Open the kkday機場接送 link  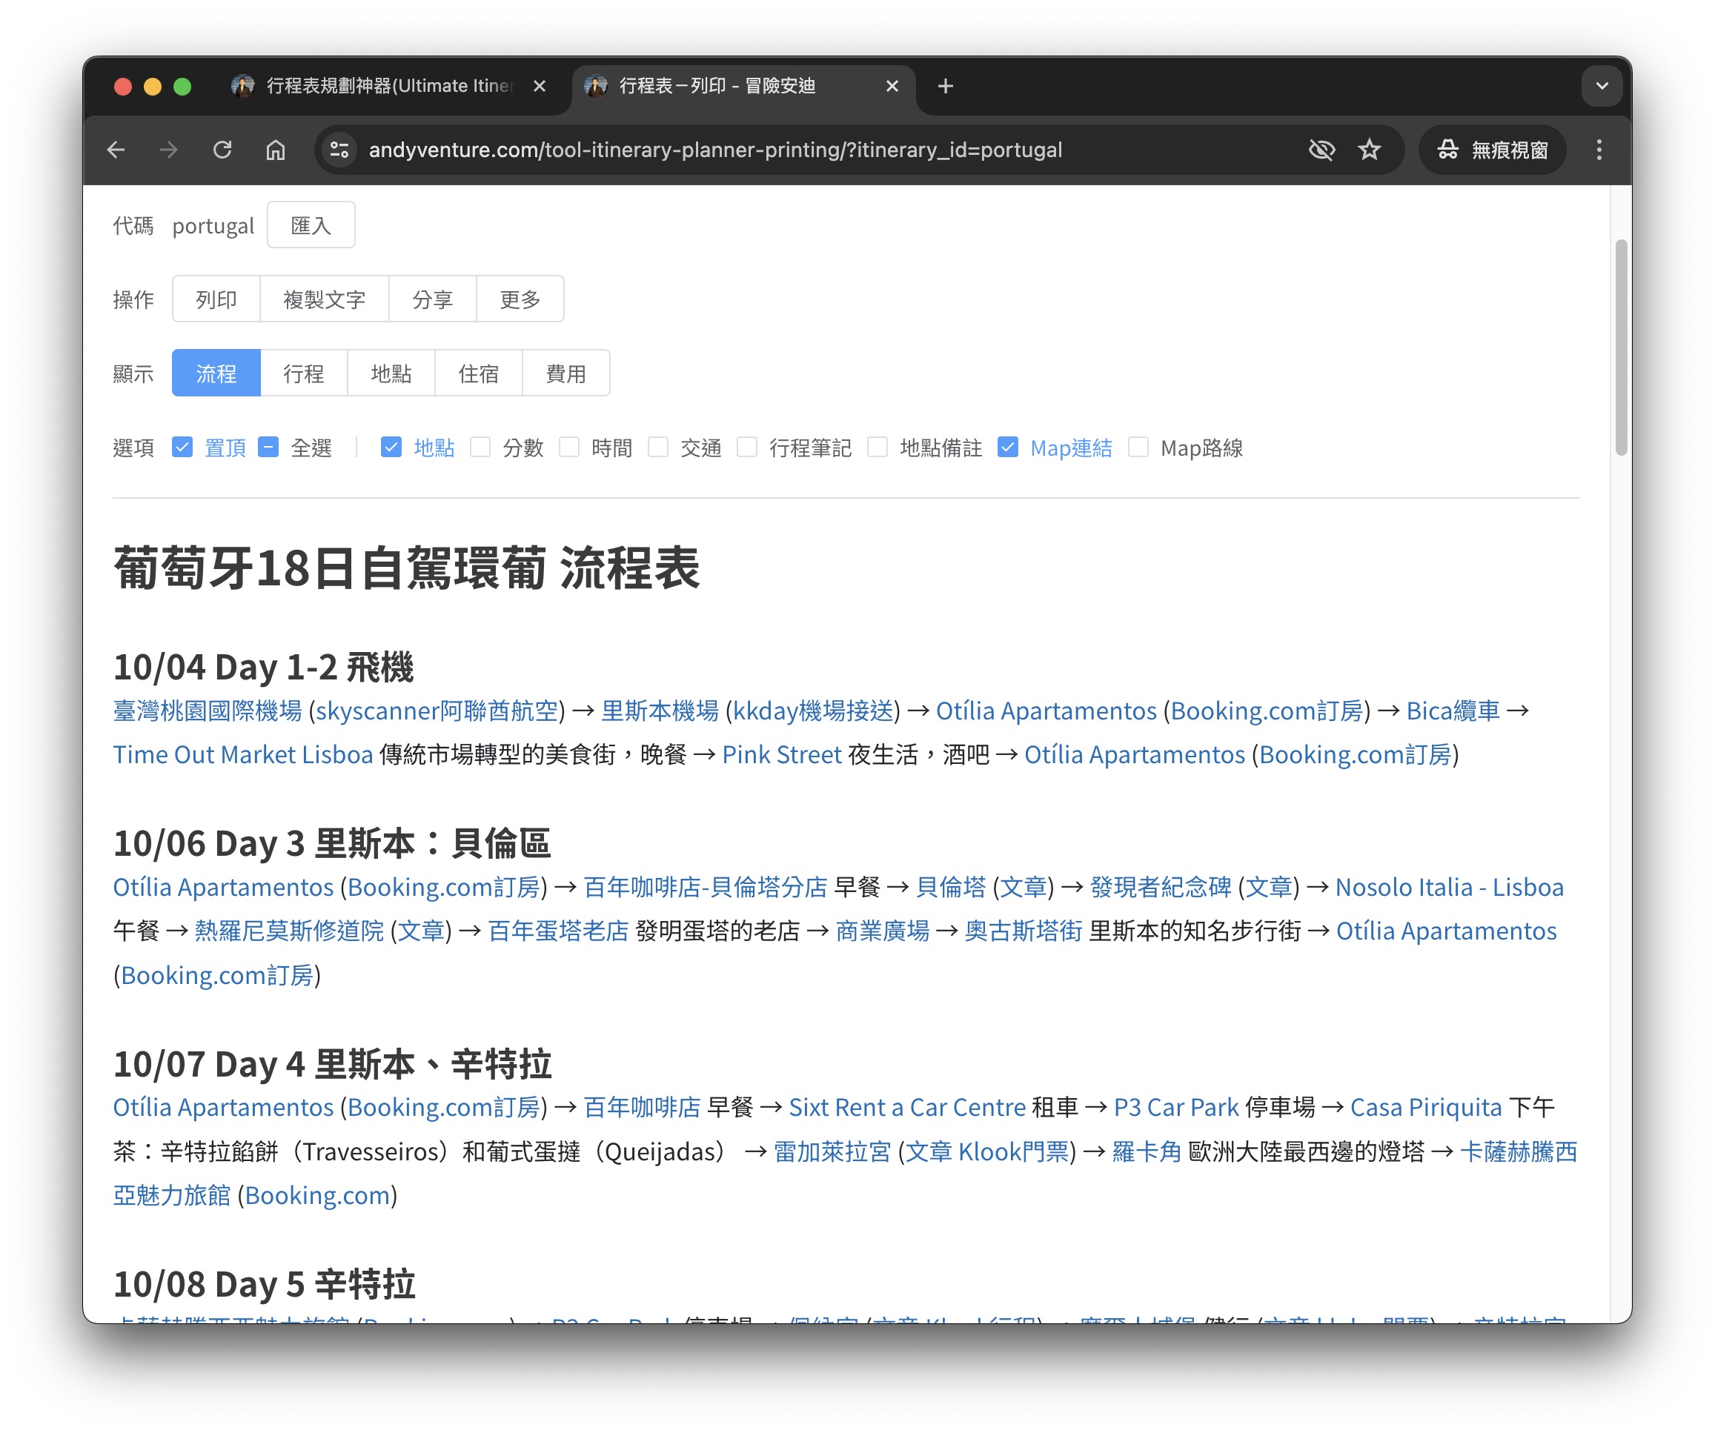(x=813, y=711)
